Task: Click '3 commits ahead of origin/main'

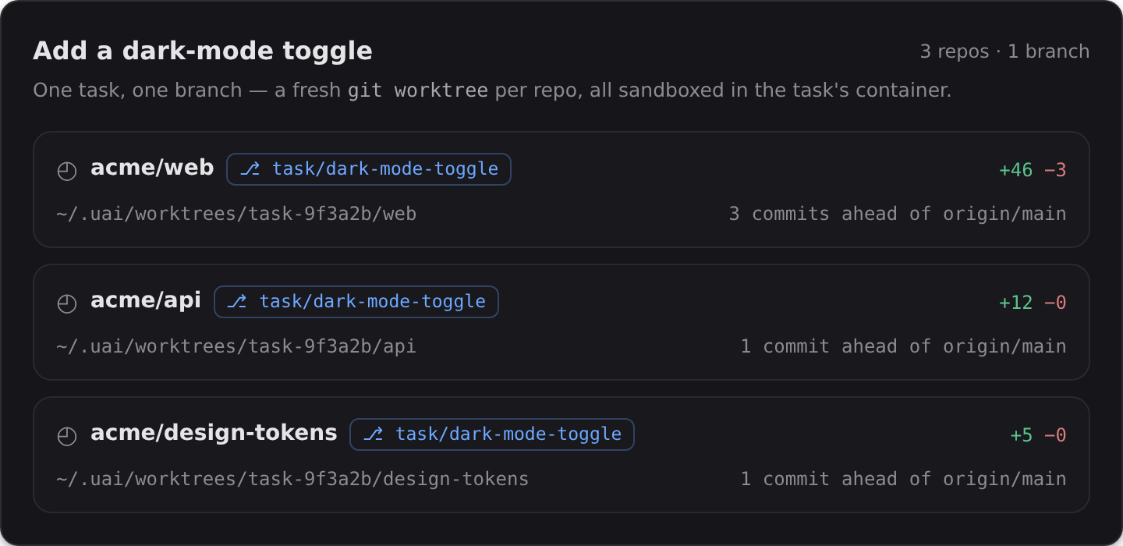Action: [x=898, y=214]
